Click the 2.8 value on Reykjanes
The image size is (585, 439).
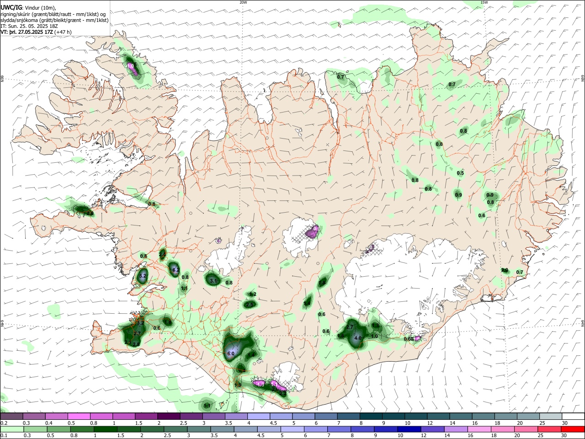coord(136,344)
